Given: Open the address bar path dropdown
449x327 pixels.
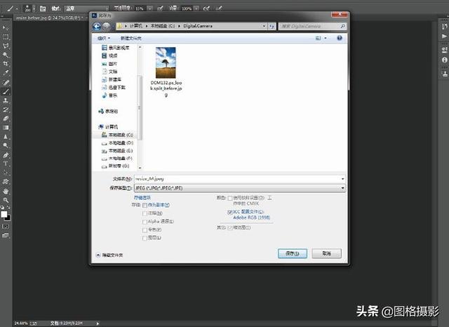Looking at the screenshot, I should (x=264, y=26).
